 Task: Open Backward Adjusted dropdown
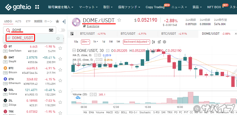137,42
